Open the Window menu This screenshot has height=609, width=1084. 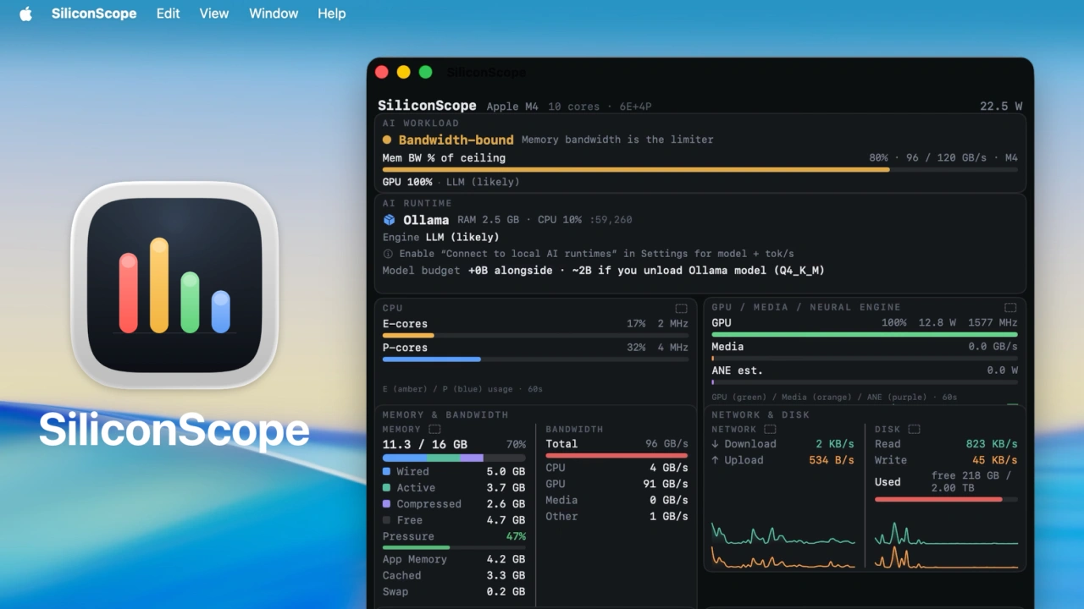(x=274, y=14)
